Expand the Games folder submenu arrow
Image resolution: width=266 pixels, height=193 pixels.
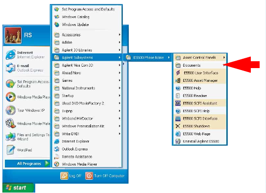point(120,80)
